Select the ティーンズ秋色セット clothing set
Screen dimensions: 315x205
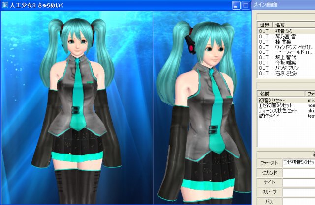point(286,110)
